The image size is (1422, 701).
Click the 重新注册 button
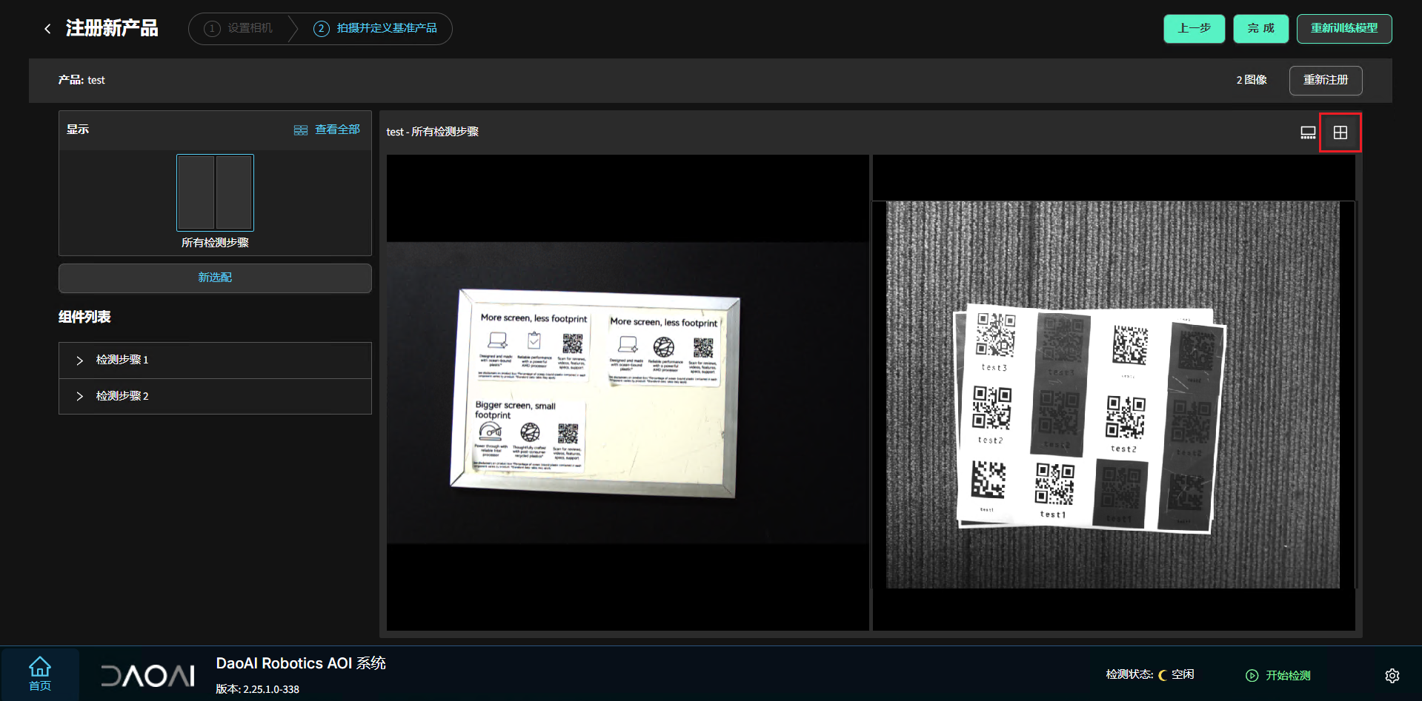(x=1325, y=80)
